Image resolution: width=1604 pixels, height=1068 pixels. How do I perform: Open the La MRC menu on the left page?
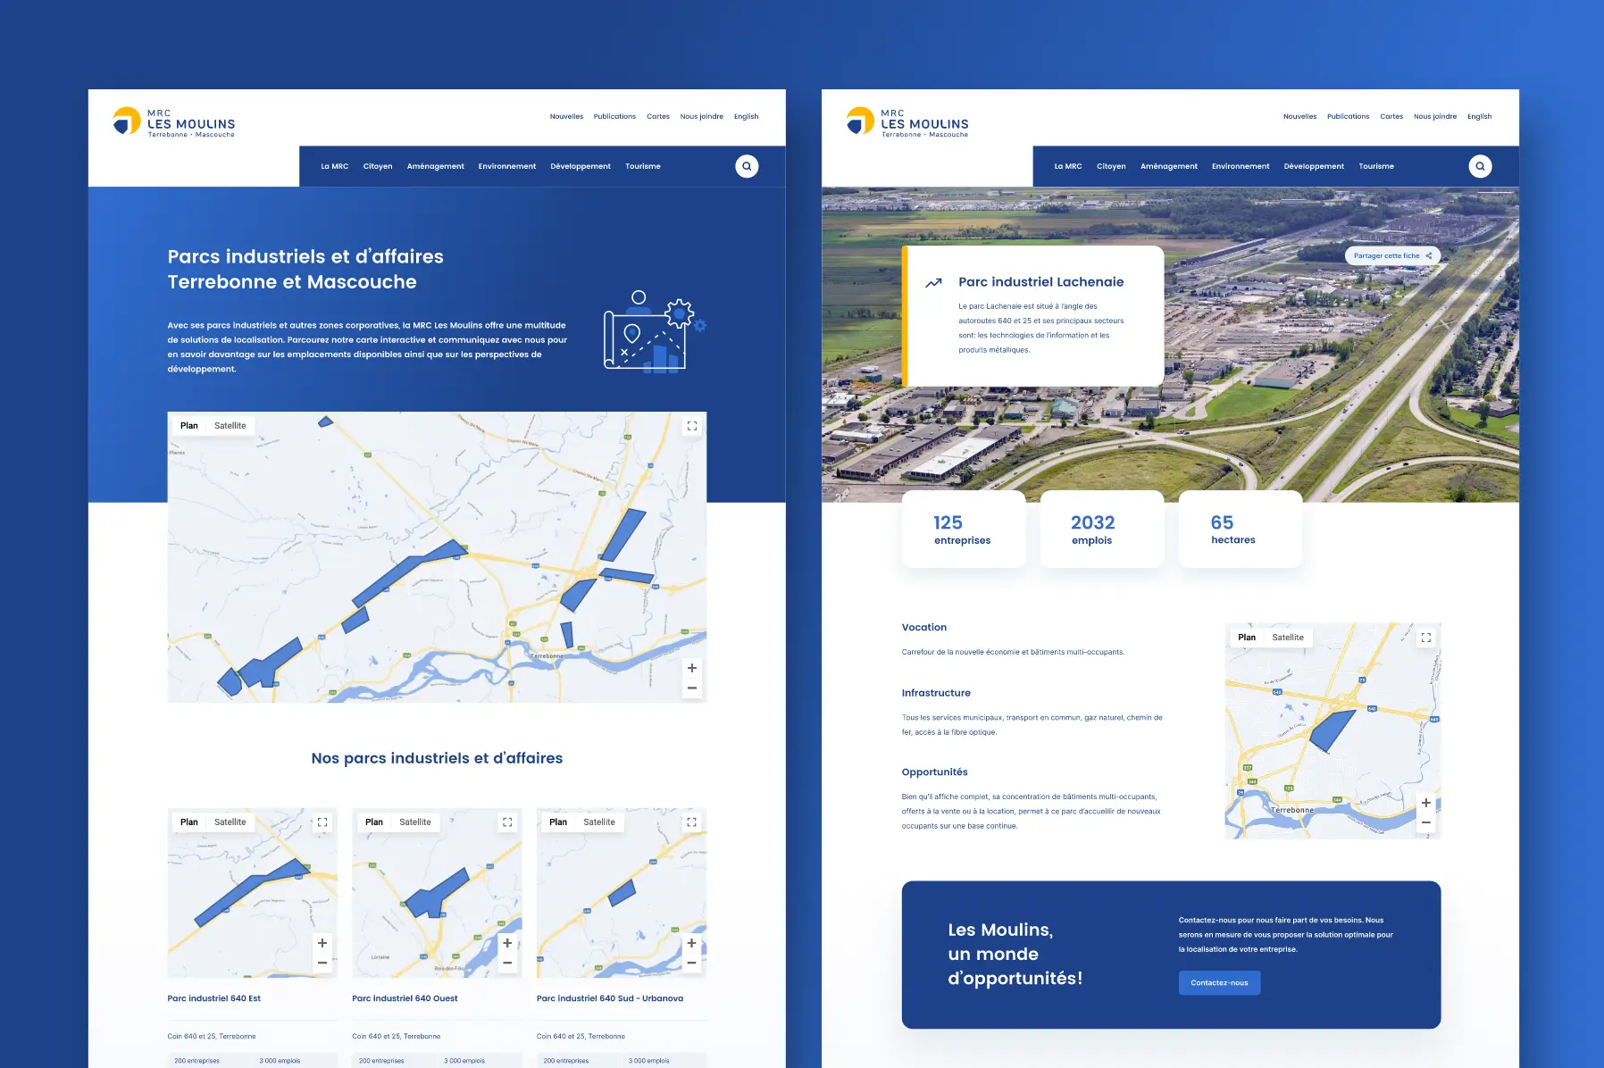coord(335,166)
